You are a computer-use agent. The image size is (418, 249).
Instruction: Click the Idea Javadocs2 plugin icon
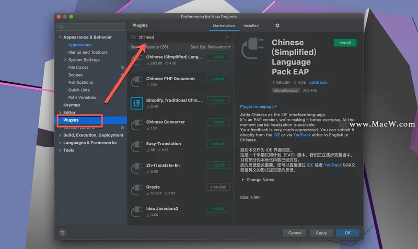137,211
